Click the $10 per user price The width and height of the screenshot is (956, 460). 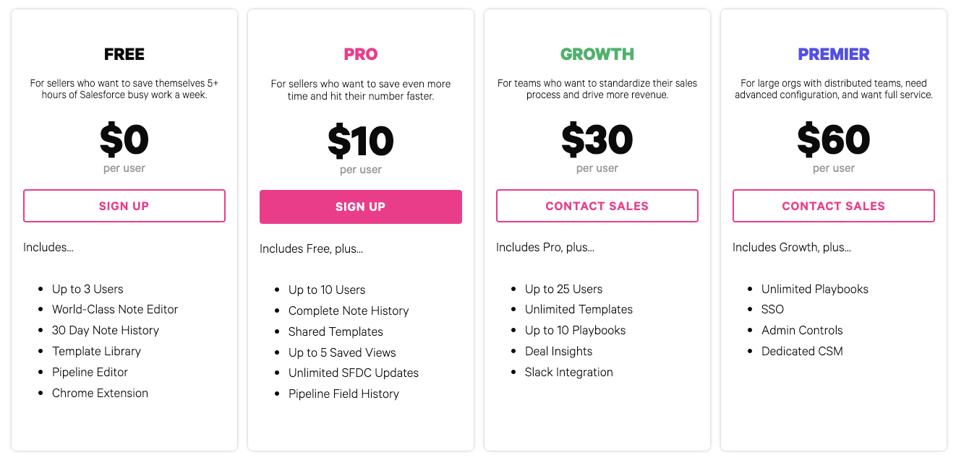coord(360,142)
